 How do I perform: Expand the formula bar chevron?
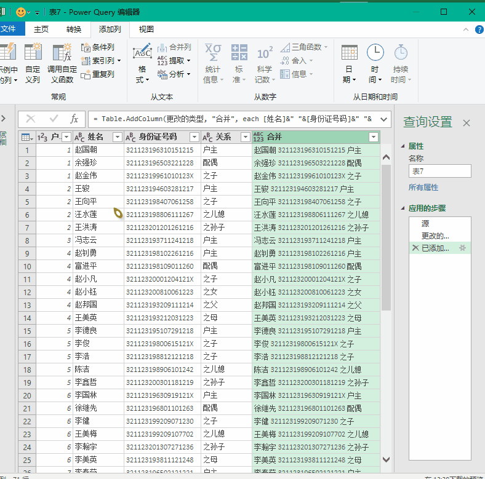(x=383, y=119)
